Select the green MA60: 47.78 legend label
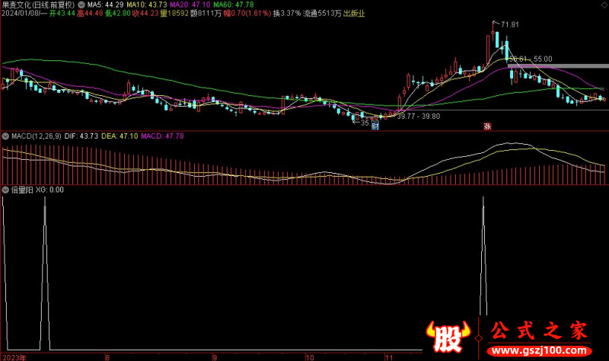This screenshot has width=609, height=361. pos(234,5)
